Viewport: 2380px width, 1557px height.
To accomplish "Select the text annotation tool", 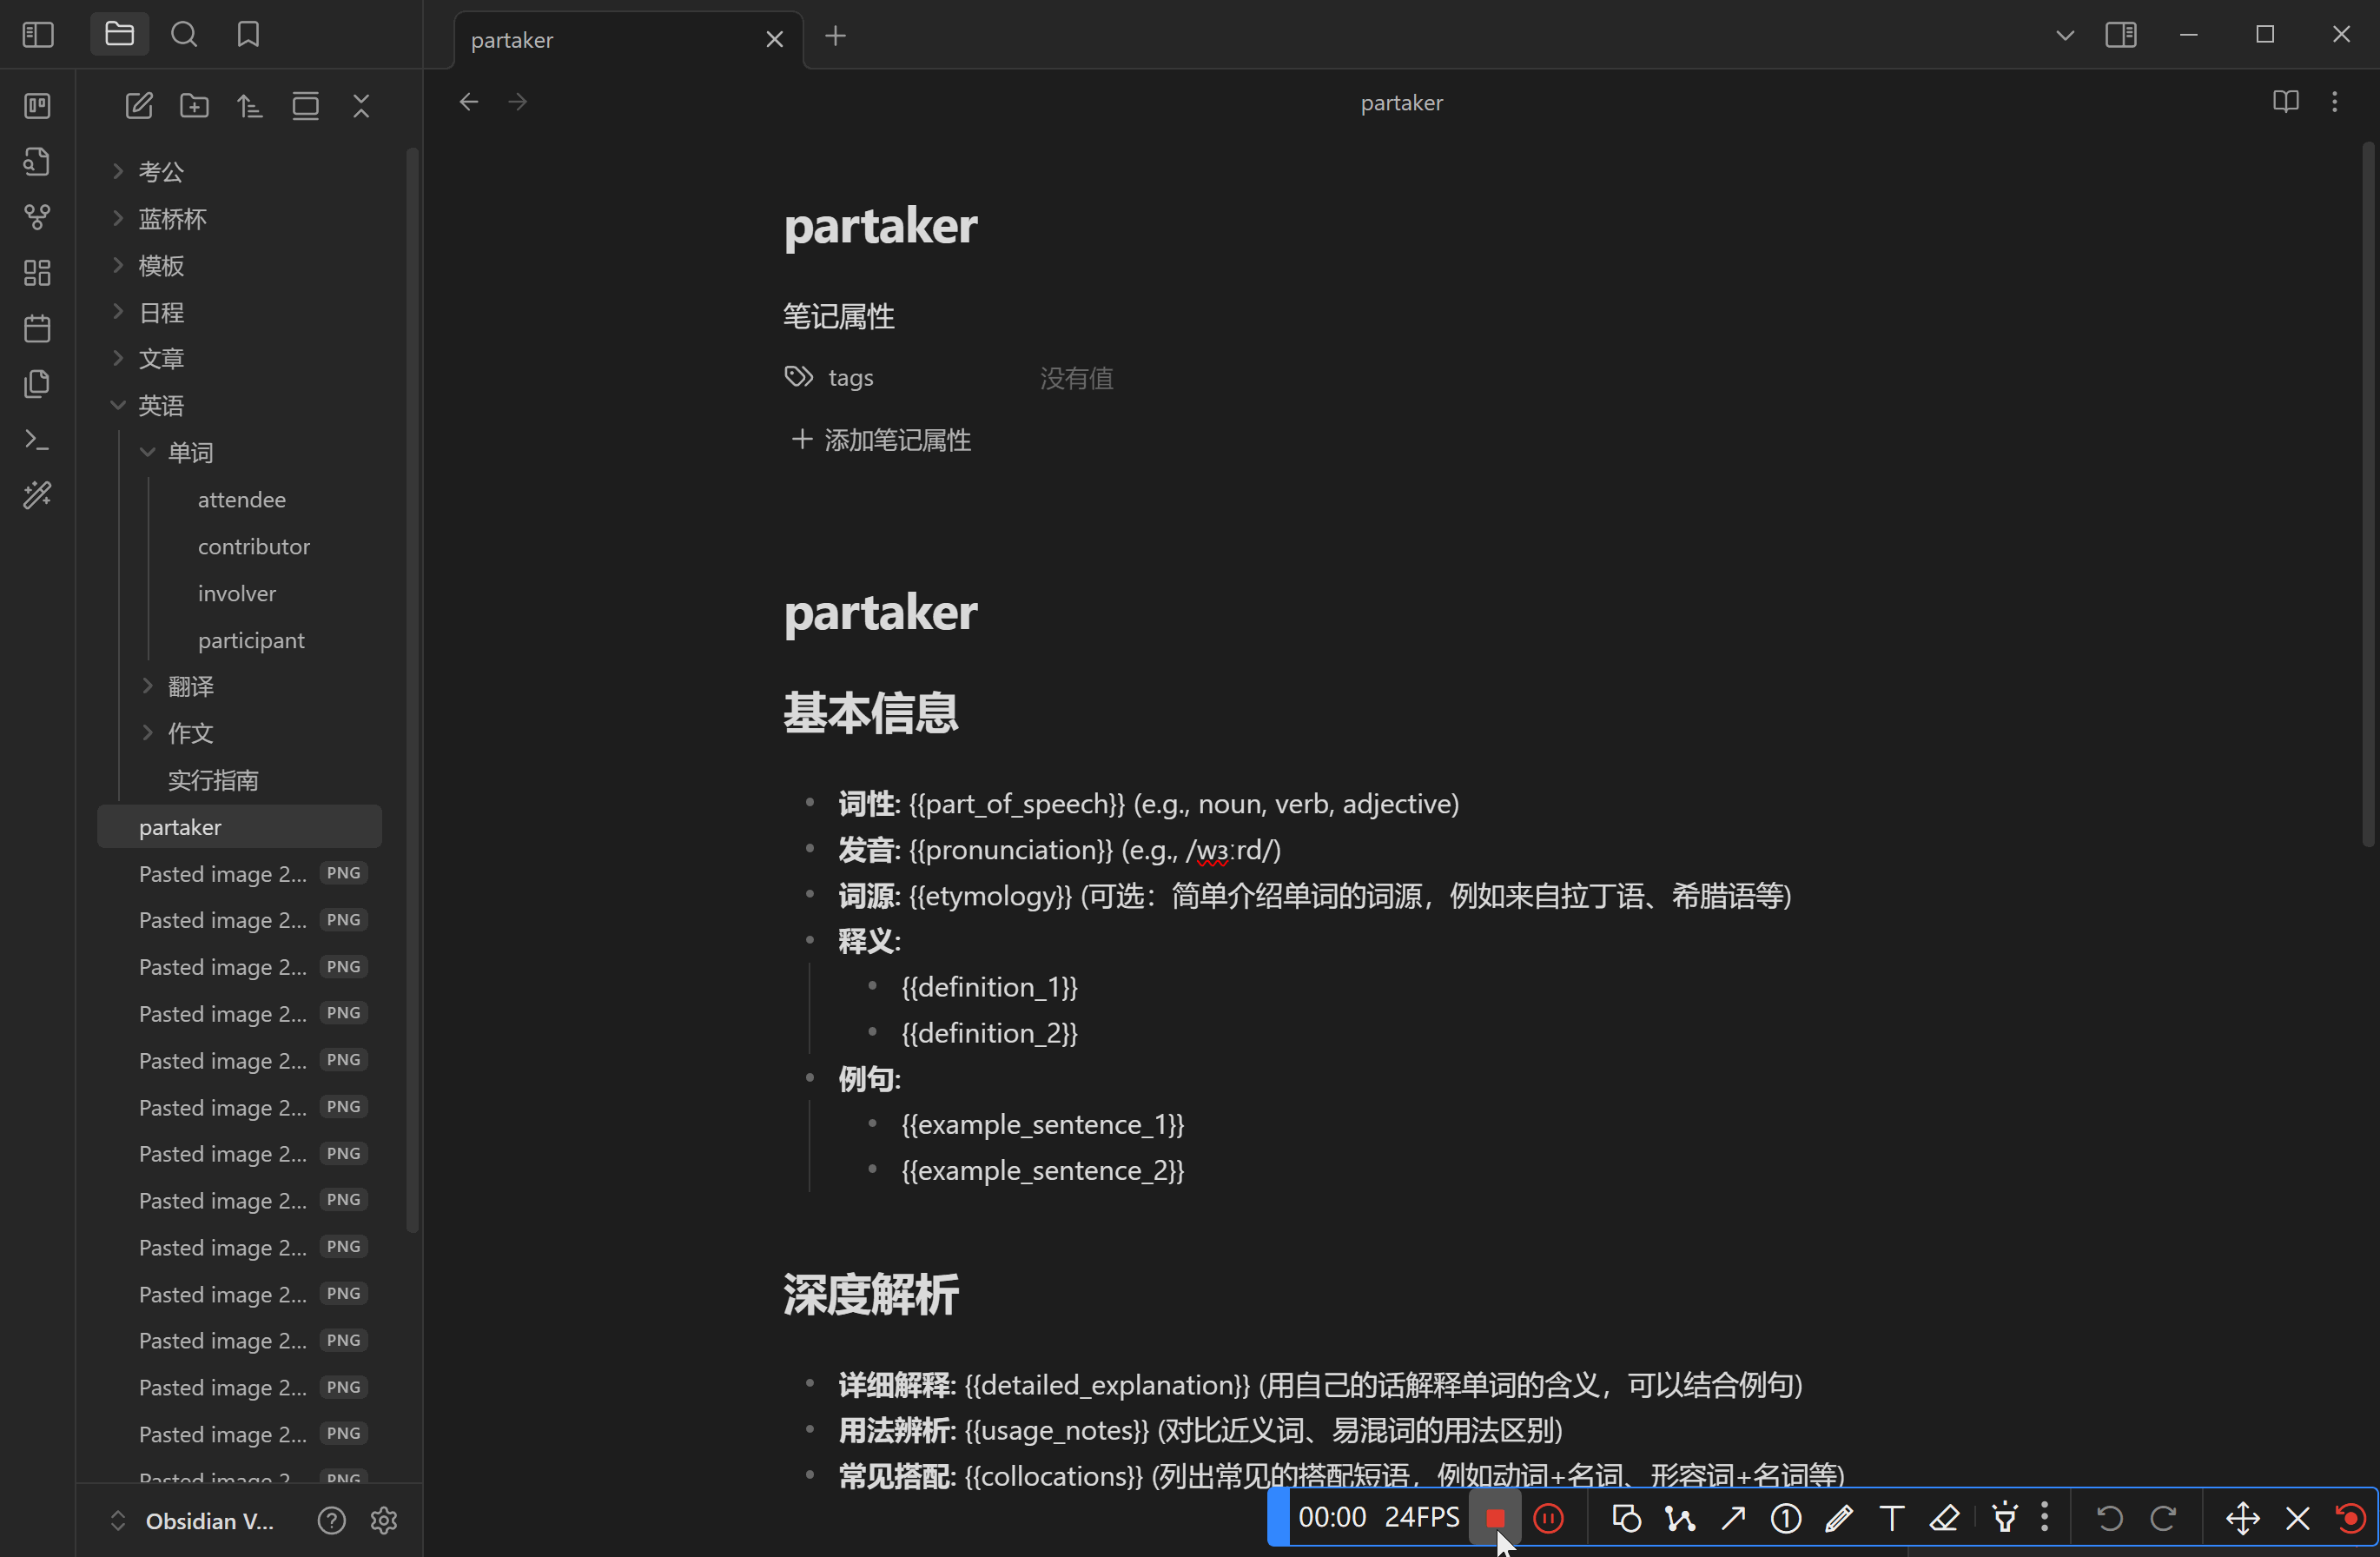I will 1891,1518.
